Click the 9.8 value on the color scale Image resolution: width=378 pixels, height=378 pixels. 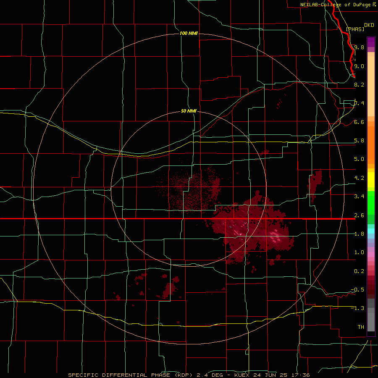pos(359,47)
